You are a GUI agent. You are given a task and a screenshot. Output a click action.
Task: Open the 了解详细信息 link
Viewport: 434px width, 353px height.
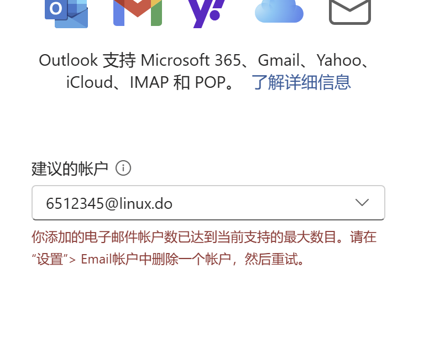(x=301, y=82)
